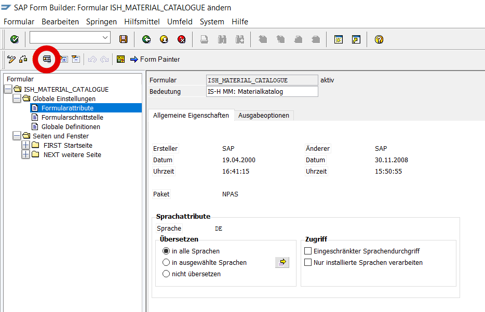
Task: Click the printer icon in the toolbar
Action: [x=204, y=39]
